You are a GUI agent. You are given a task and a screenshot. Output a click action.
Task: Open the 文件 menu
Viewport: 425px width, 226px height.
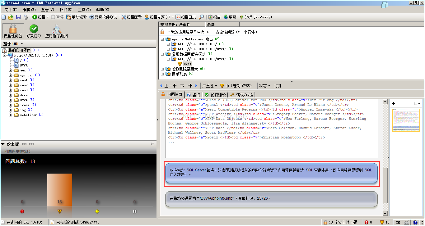(x=11, y=10)
